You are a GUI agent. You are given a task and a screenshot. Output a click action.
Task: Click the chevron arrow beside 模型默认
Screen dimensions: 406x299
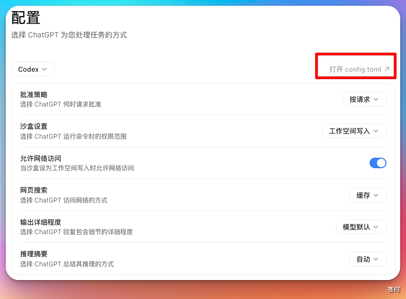click(x=376, y=227)
